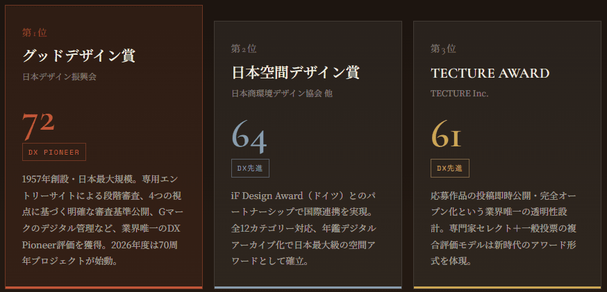This screenshot has width=607, height=292.
Task: Click DX先進 badge under score 61
Action: point(449,169)
